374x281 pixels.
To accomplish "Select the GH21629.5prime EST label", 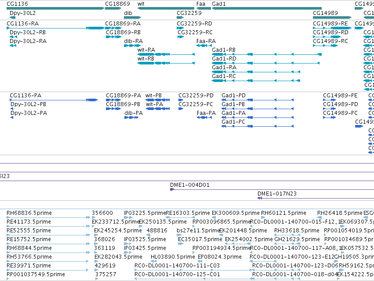I will pyautogui.click(x=297, y=240).
